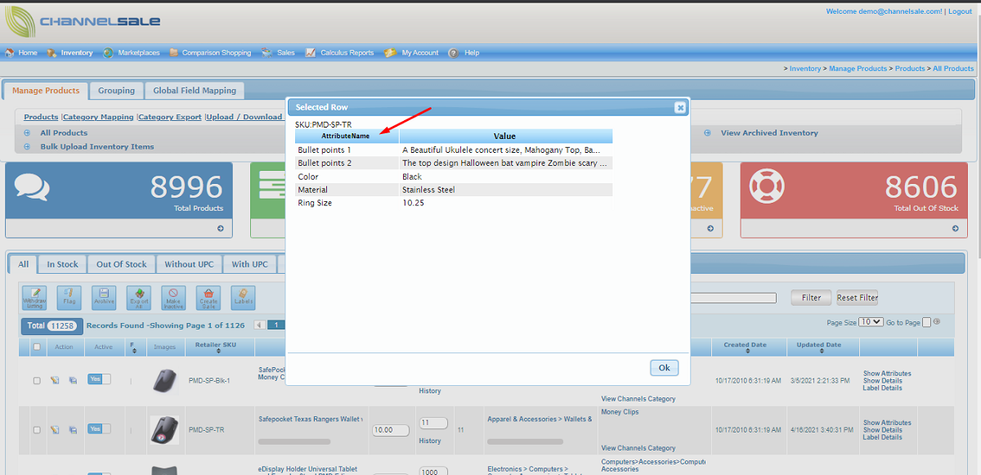
Task: Select the Out Of Stock tab
Action: pyautogui.click(x=122, y=264)
